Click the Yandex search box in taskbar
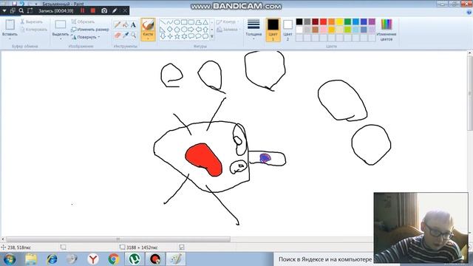Image resolution: width=473 pixels, height=266 pixels. (x=324, y=259)
